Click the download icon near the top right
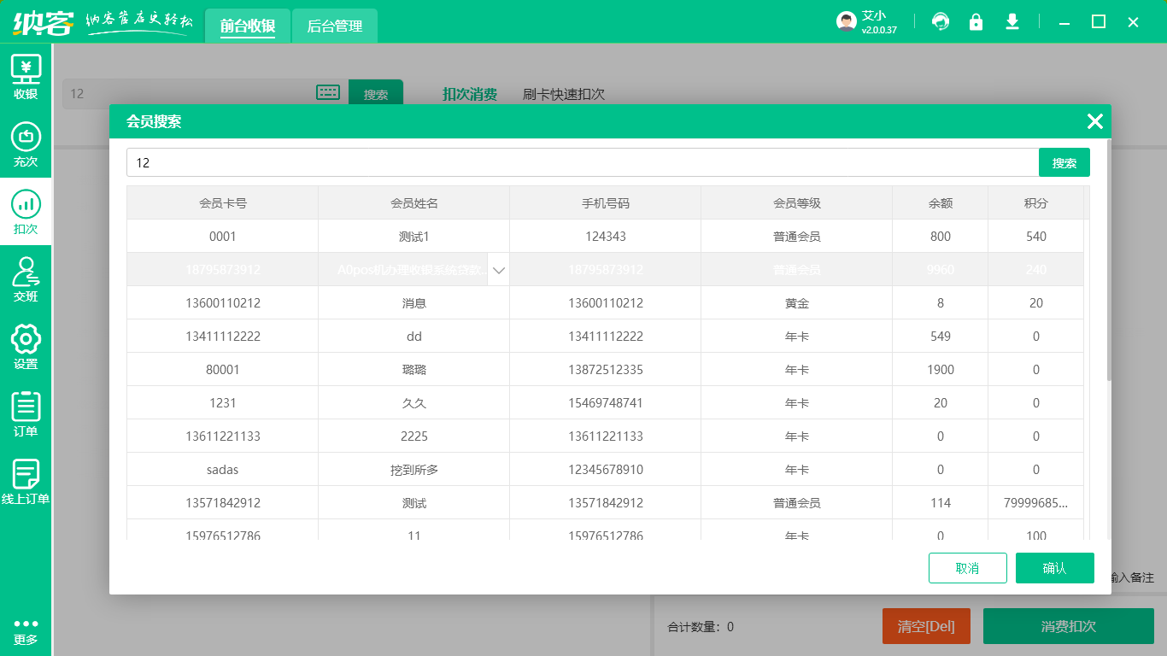Viewport: 1167px width, 656px height. 1012,20
